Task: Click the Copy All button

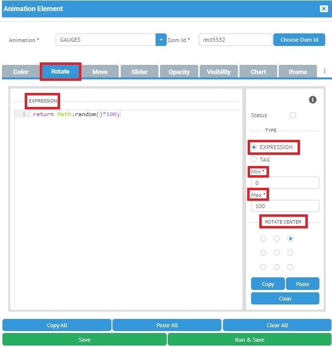Action: coord(57,325)
